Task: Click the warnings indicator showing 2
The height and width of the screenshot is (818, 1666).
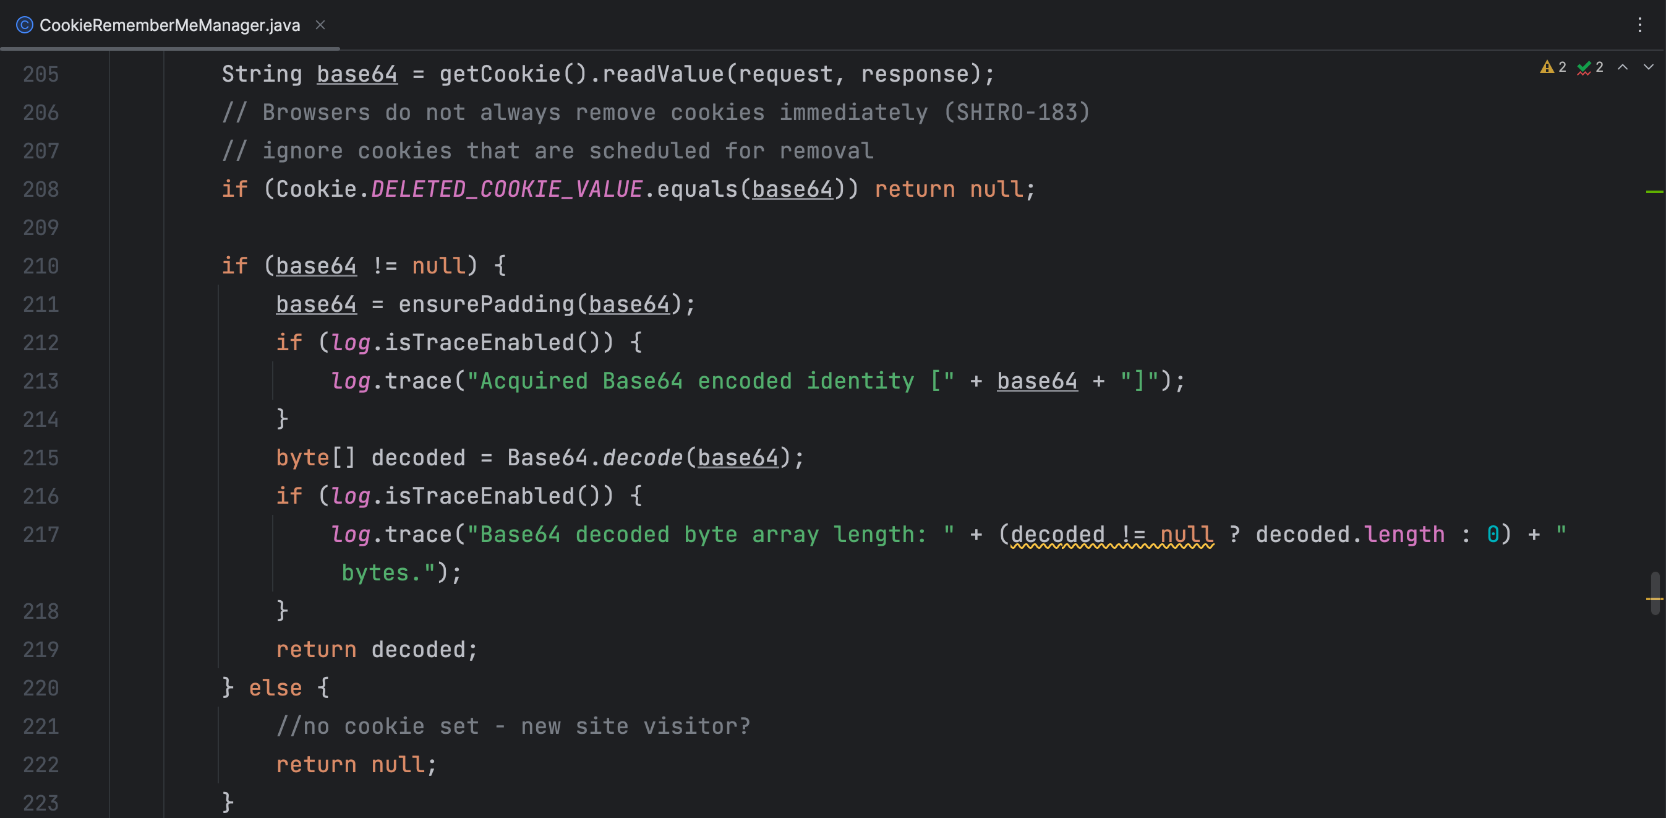Action: point(1553,67)
